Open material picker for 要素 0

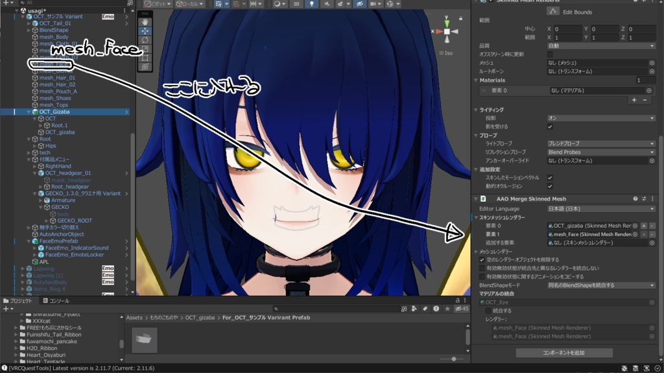(x=648, y=90)
